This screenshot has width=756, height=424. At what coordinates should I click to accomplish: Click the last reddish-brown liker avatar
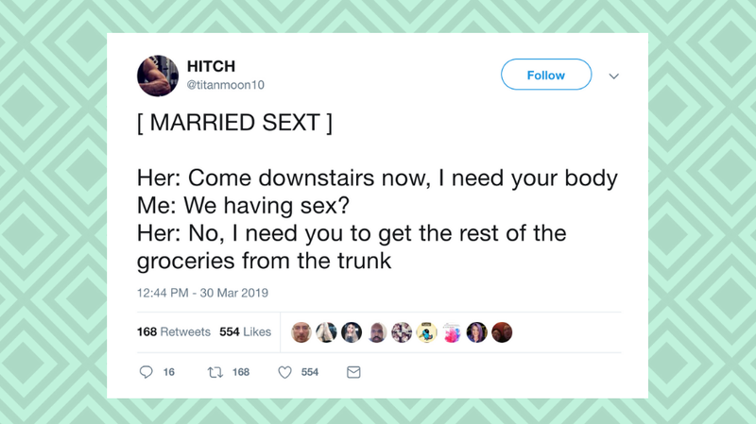tap(502, 332)
